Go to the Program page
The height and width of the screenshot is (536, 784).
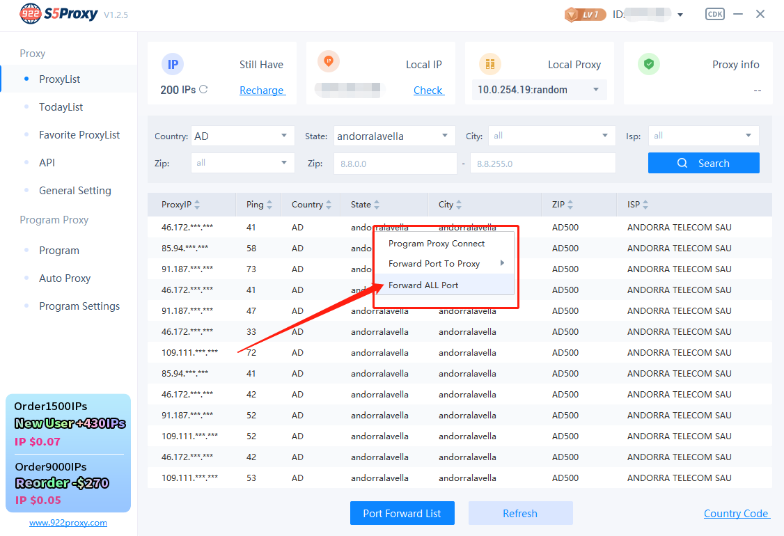(x=59, y=251)
